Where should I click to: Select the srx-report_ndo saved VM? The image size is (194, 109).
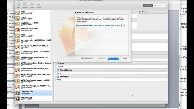click(33, 41)
